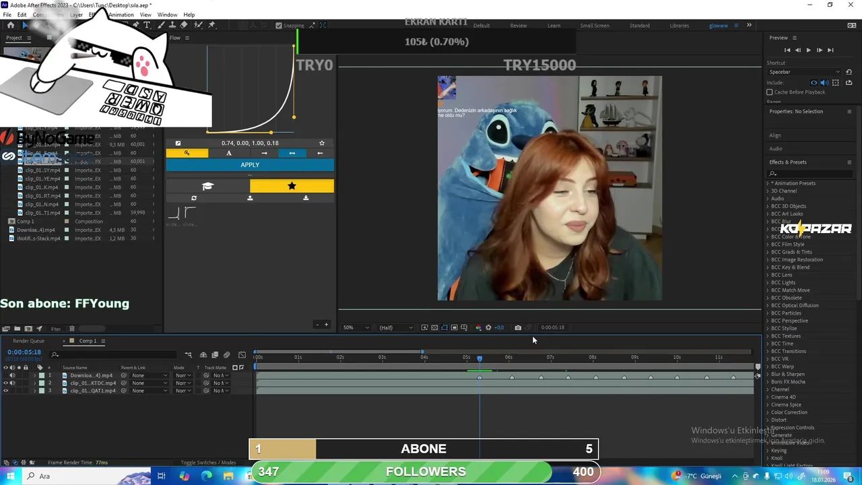Click the Composition Mini-Flowchart icon

coord(189,354)
